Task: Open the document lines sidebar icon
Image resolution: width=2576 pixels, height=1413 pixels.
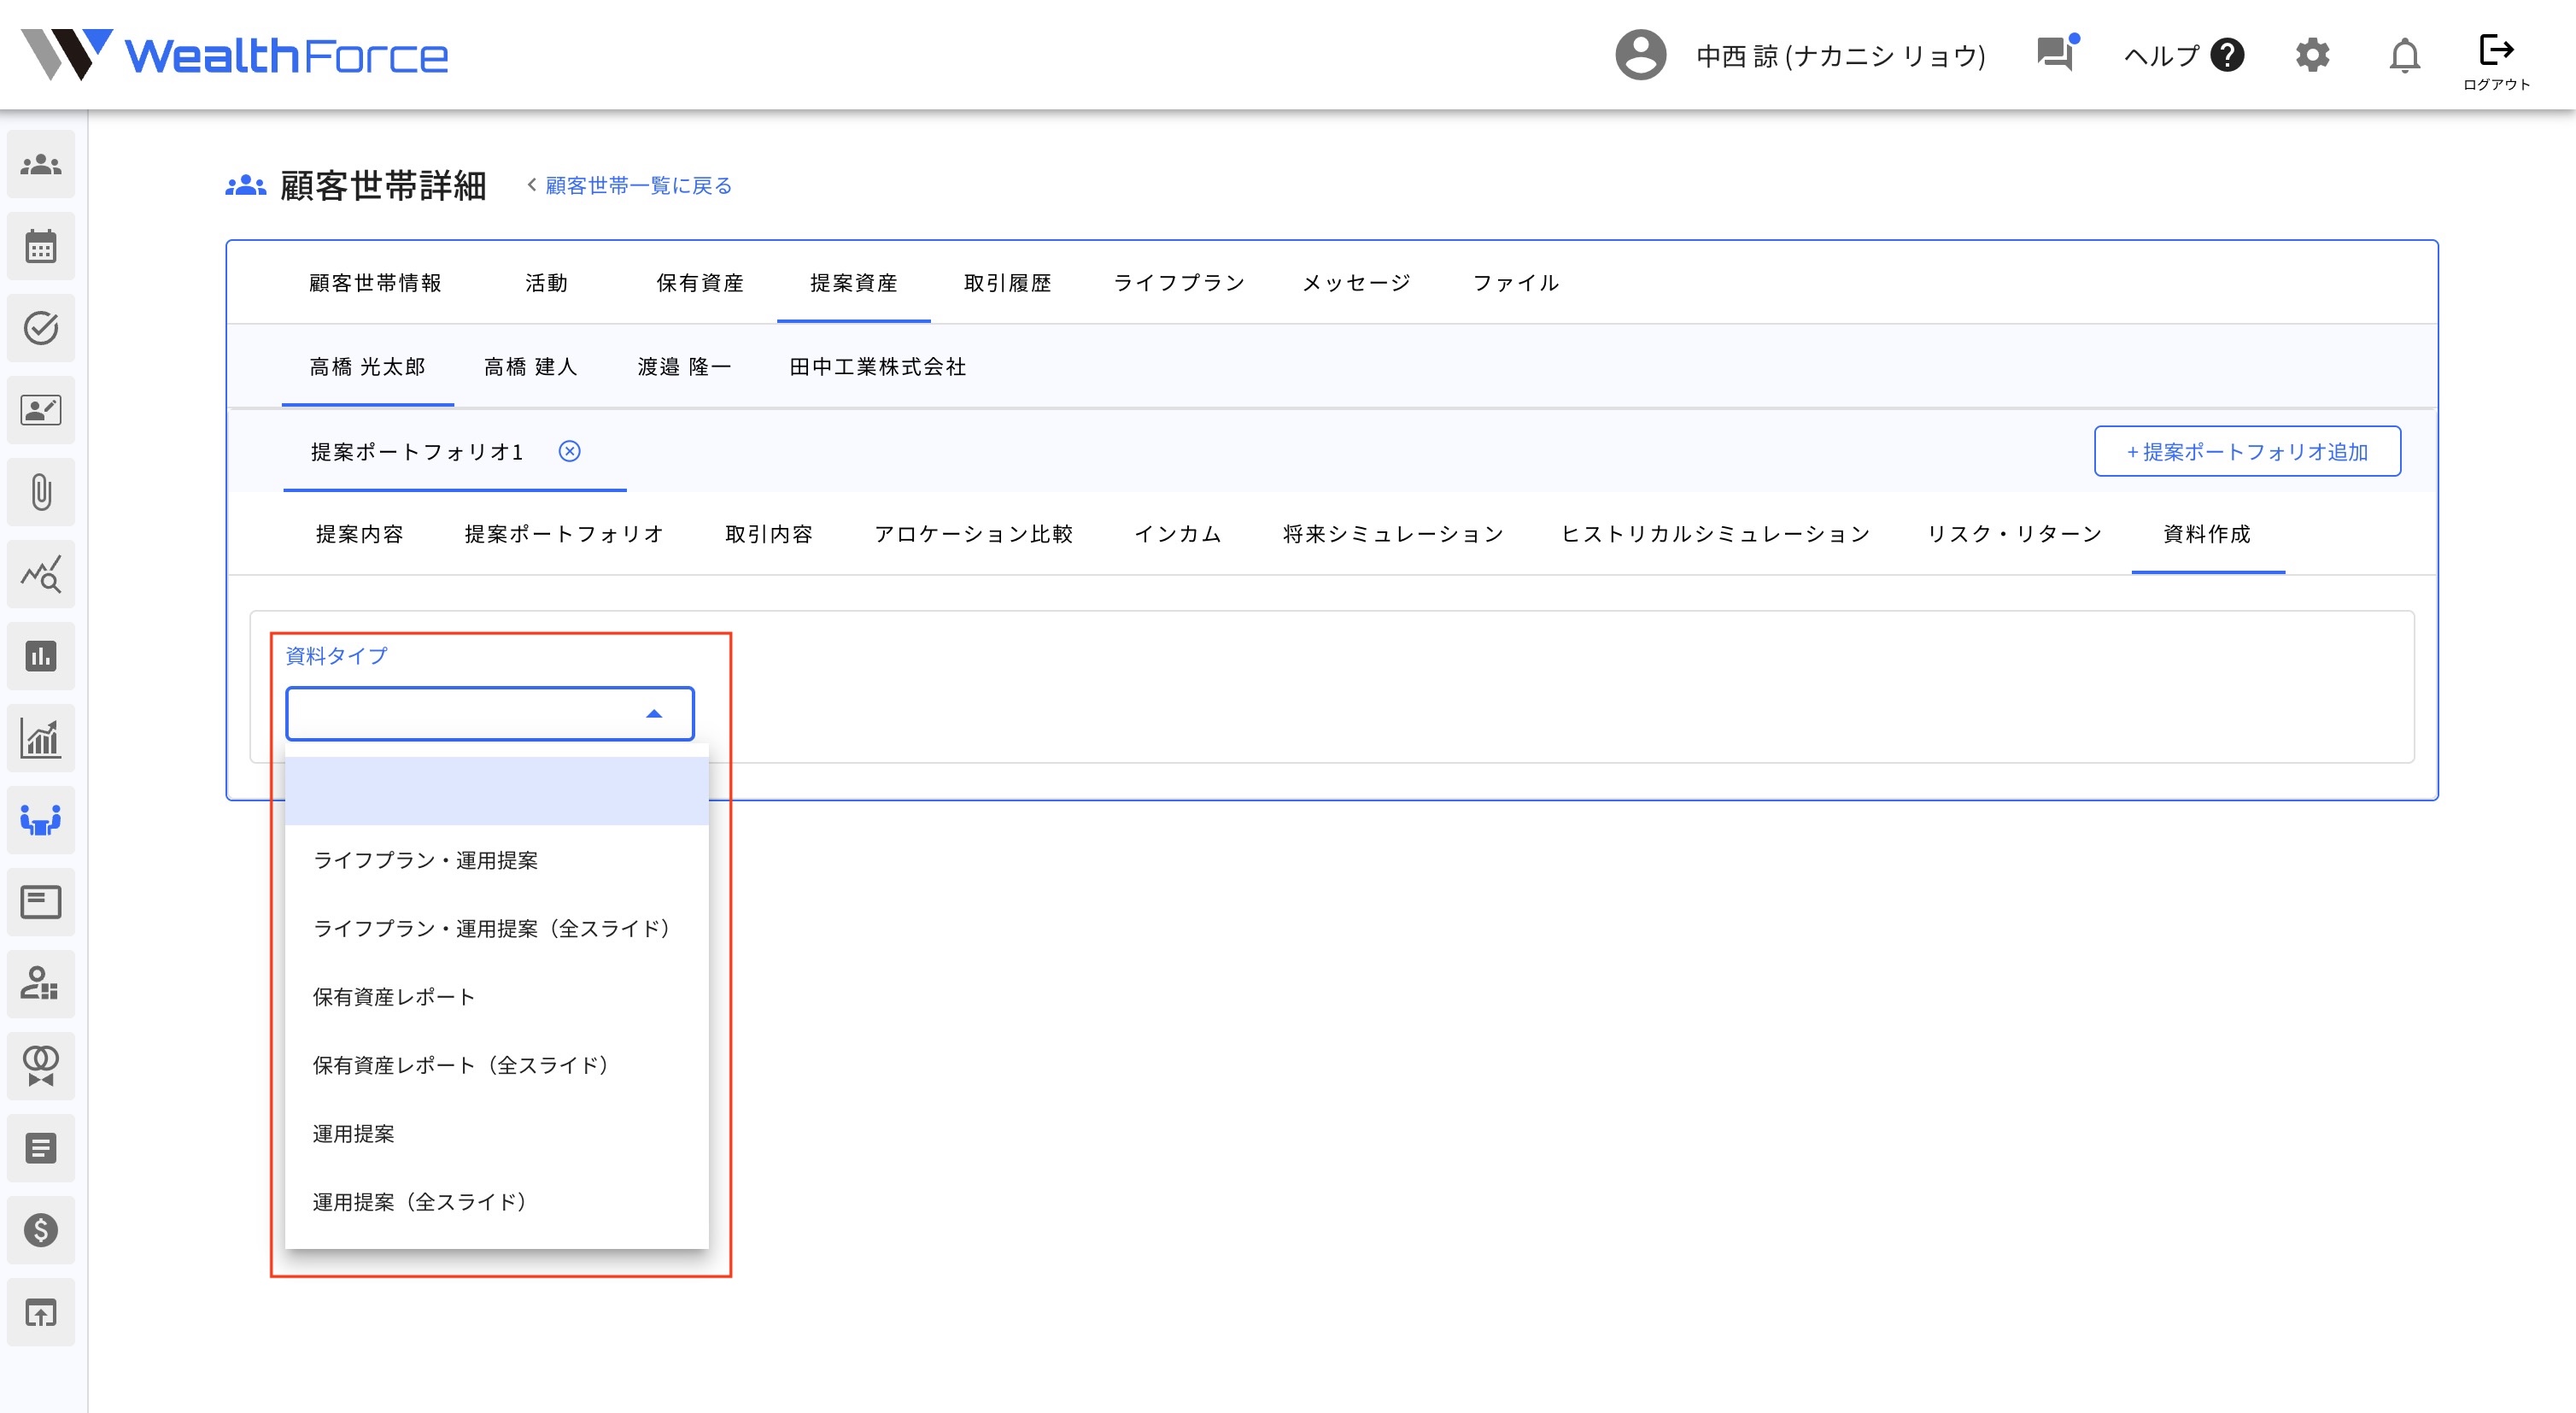Action: point(41,1148)
